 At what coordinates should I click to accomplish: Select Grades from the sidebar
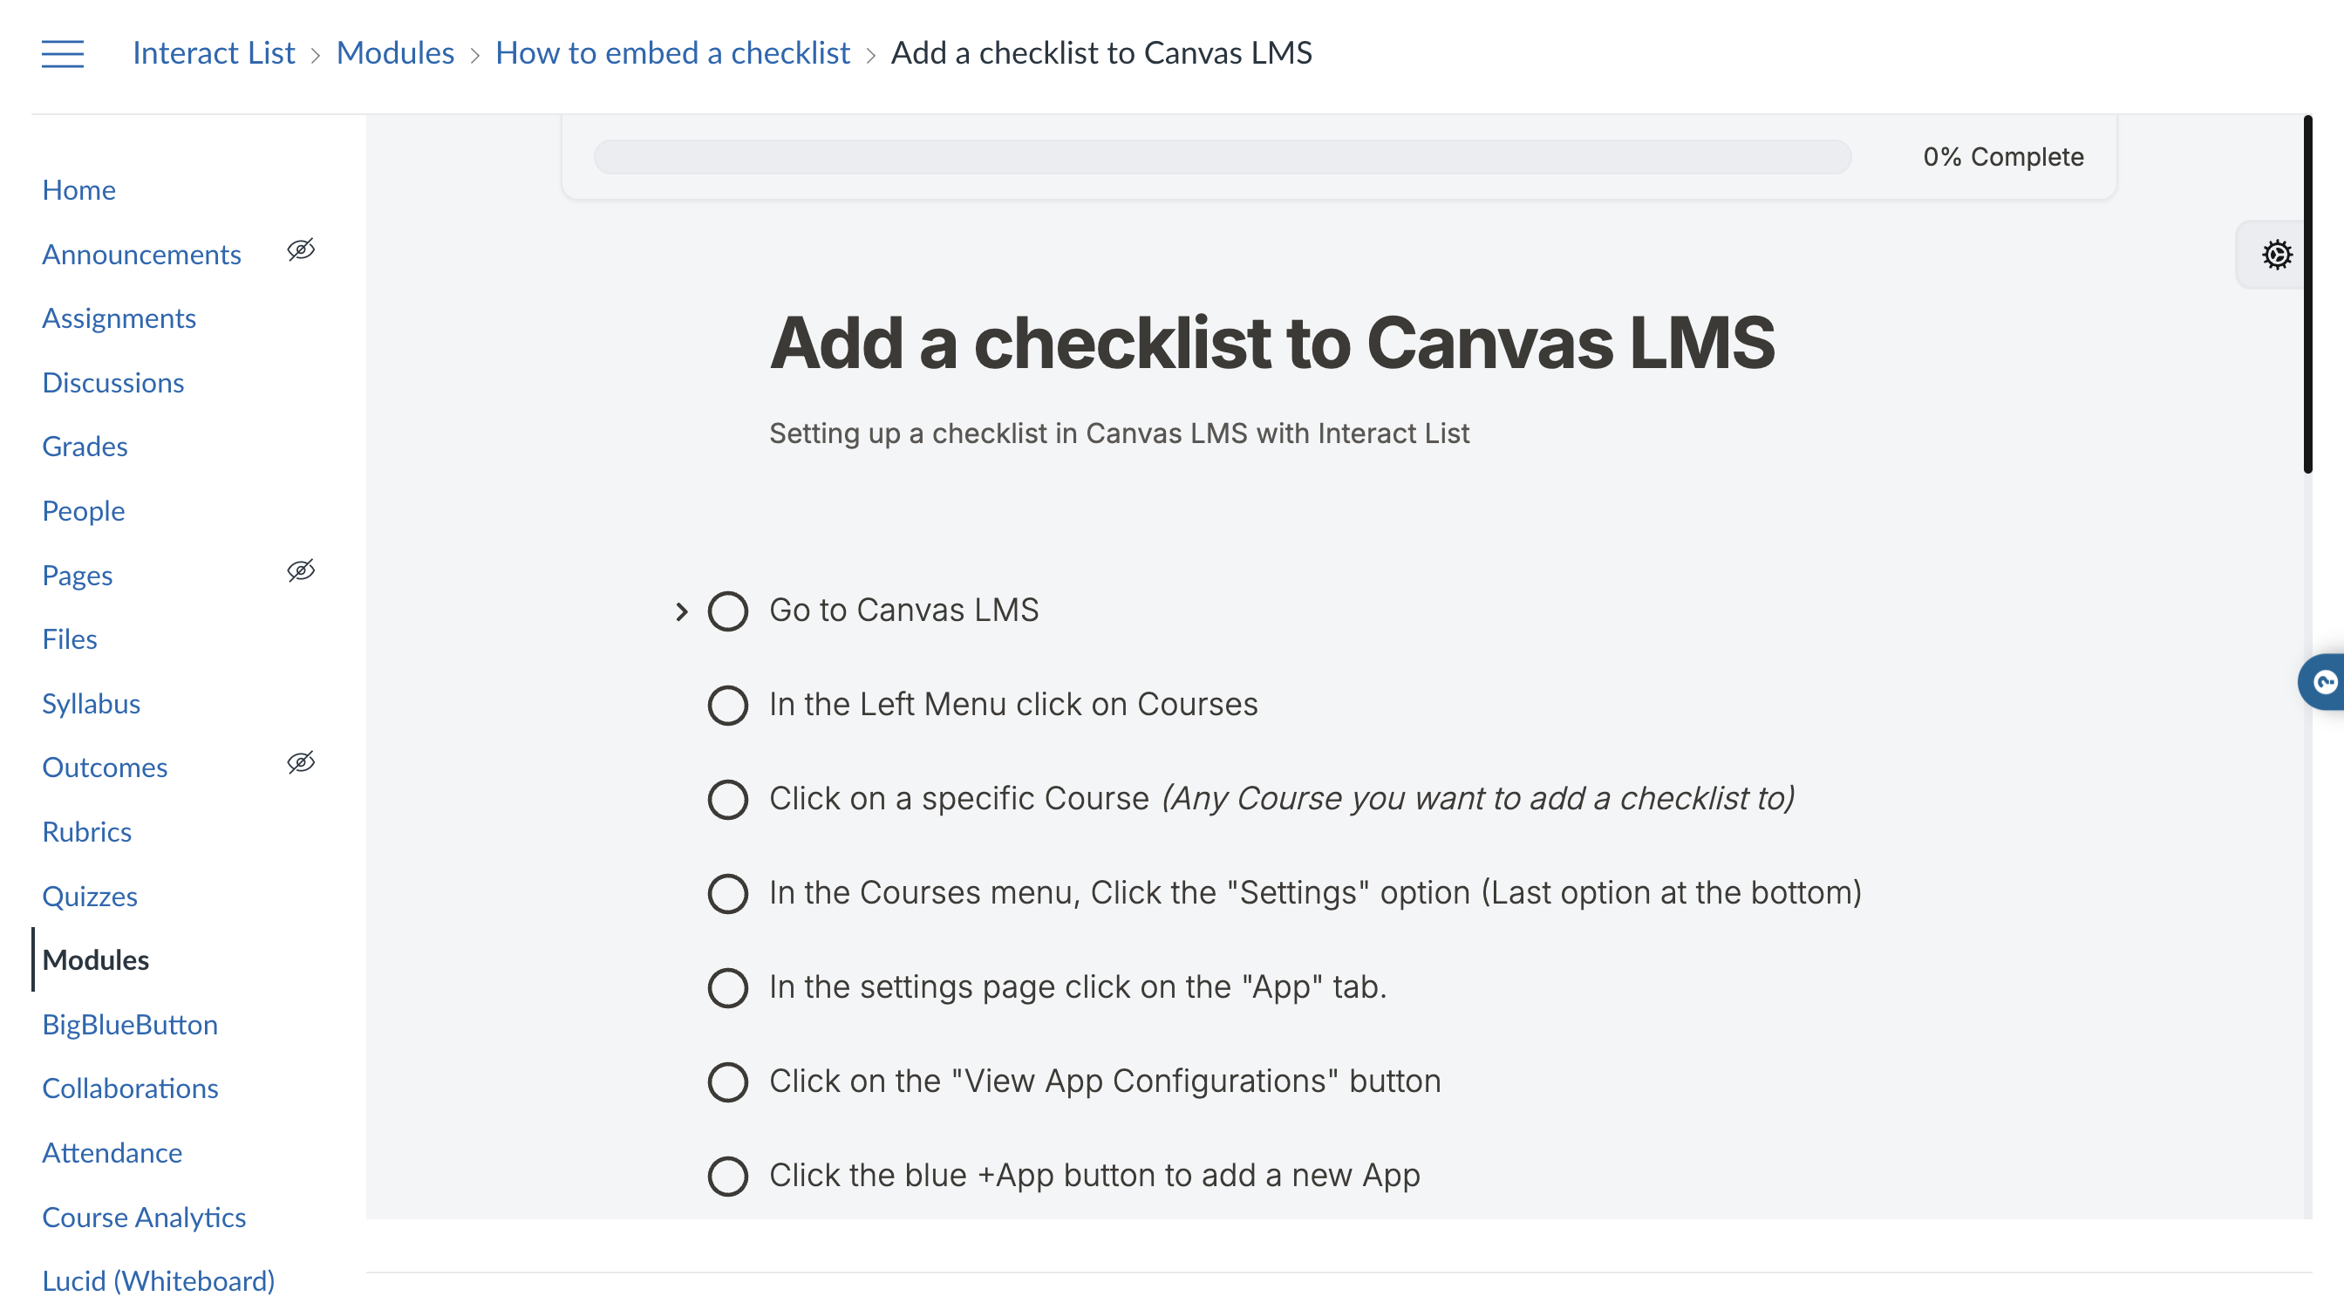coord(84,446)
